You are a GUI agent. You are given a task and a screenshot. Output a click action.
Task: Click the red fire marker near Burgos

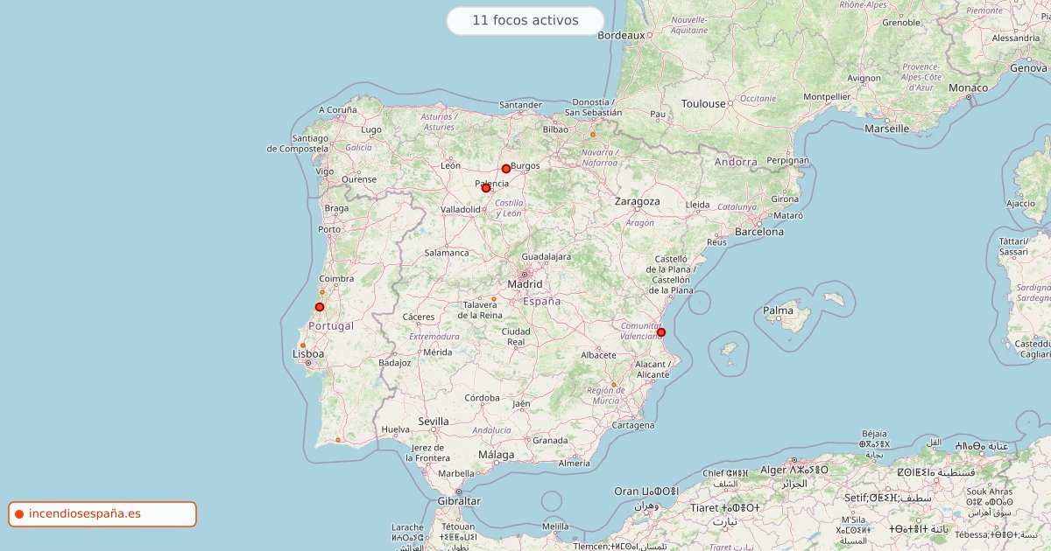(506, 169)
